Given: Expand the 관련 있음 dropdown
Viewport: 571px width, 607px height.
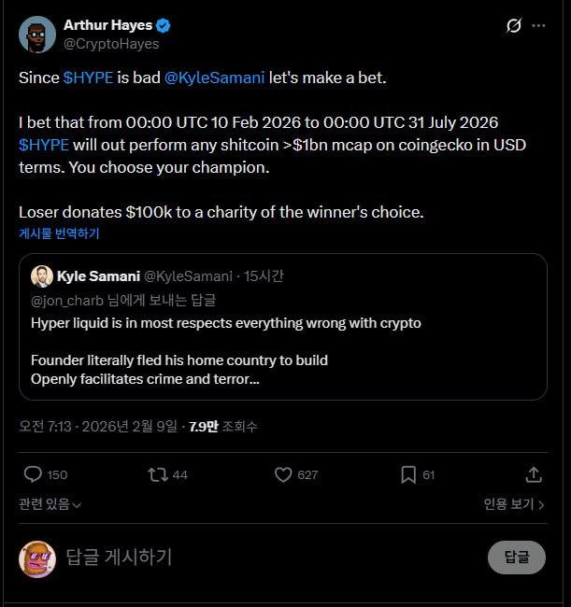Looking at the screenshot, I should [x=50, y=504].
